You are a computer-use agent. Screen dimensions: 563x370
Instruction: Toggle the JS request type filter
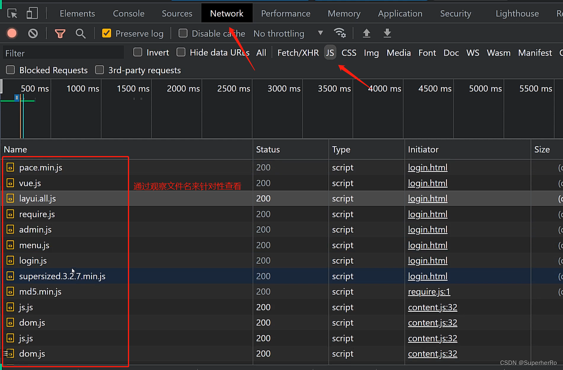(x=330, y=53)
